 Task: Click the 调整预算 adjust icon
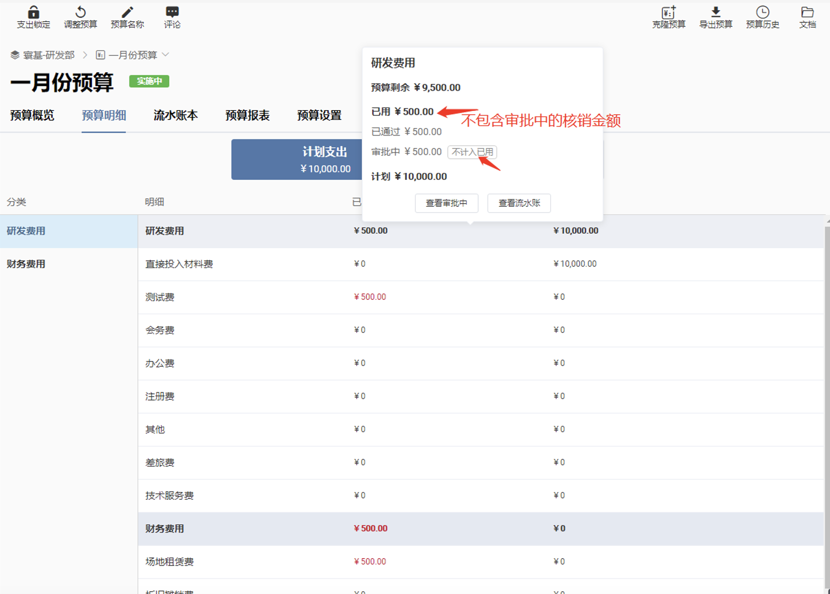coord(80,12)
